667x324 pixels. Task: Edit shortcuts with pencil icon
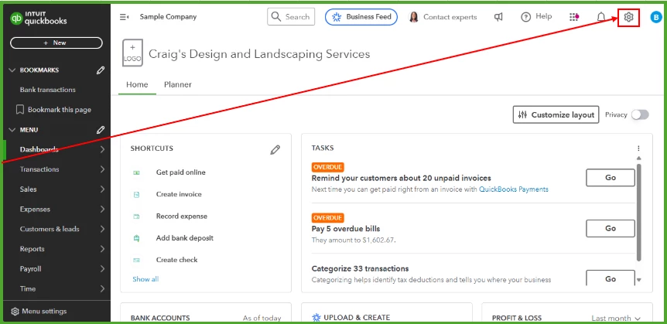(275, 150)
